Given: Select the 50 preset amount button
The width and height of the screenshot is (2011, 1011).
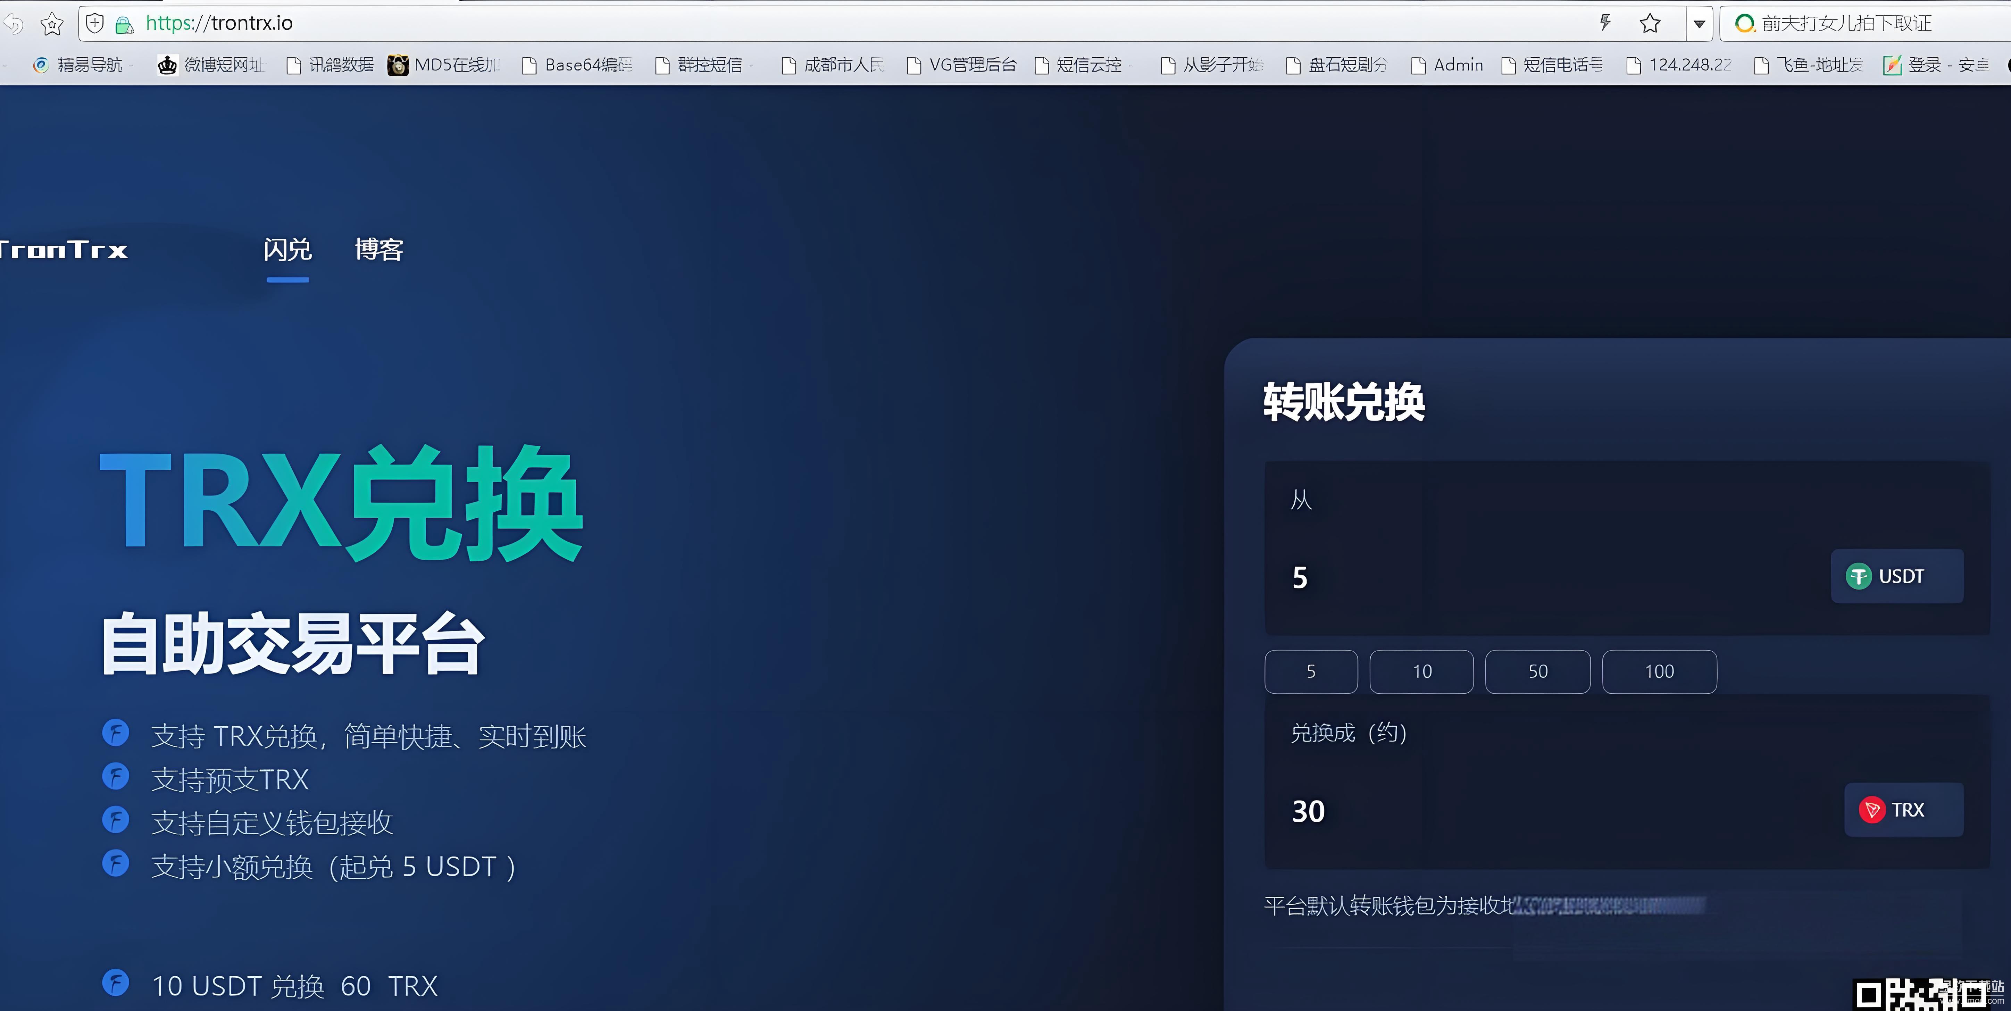Looking at the screenshot, I should coord(1537,671).
